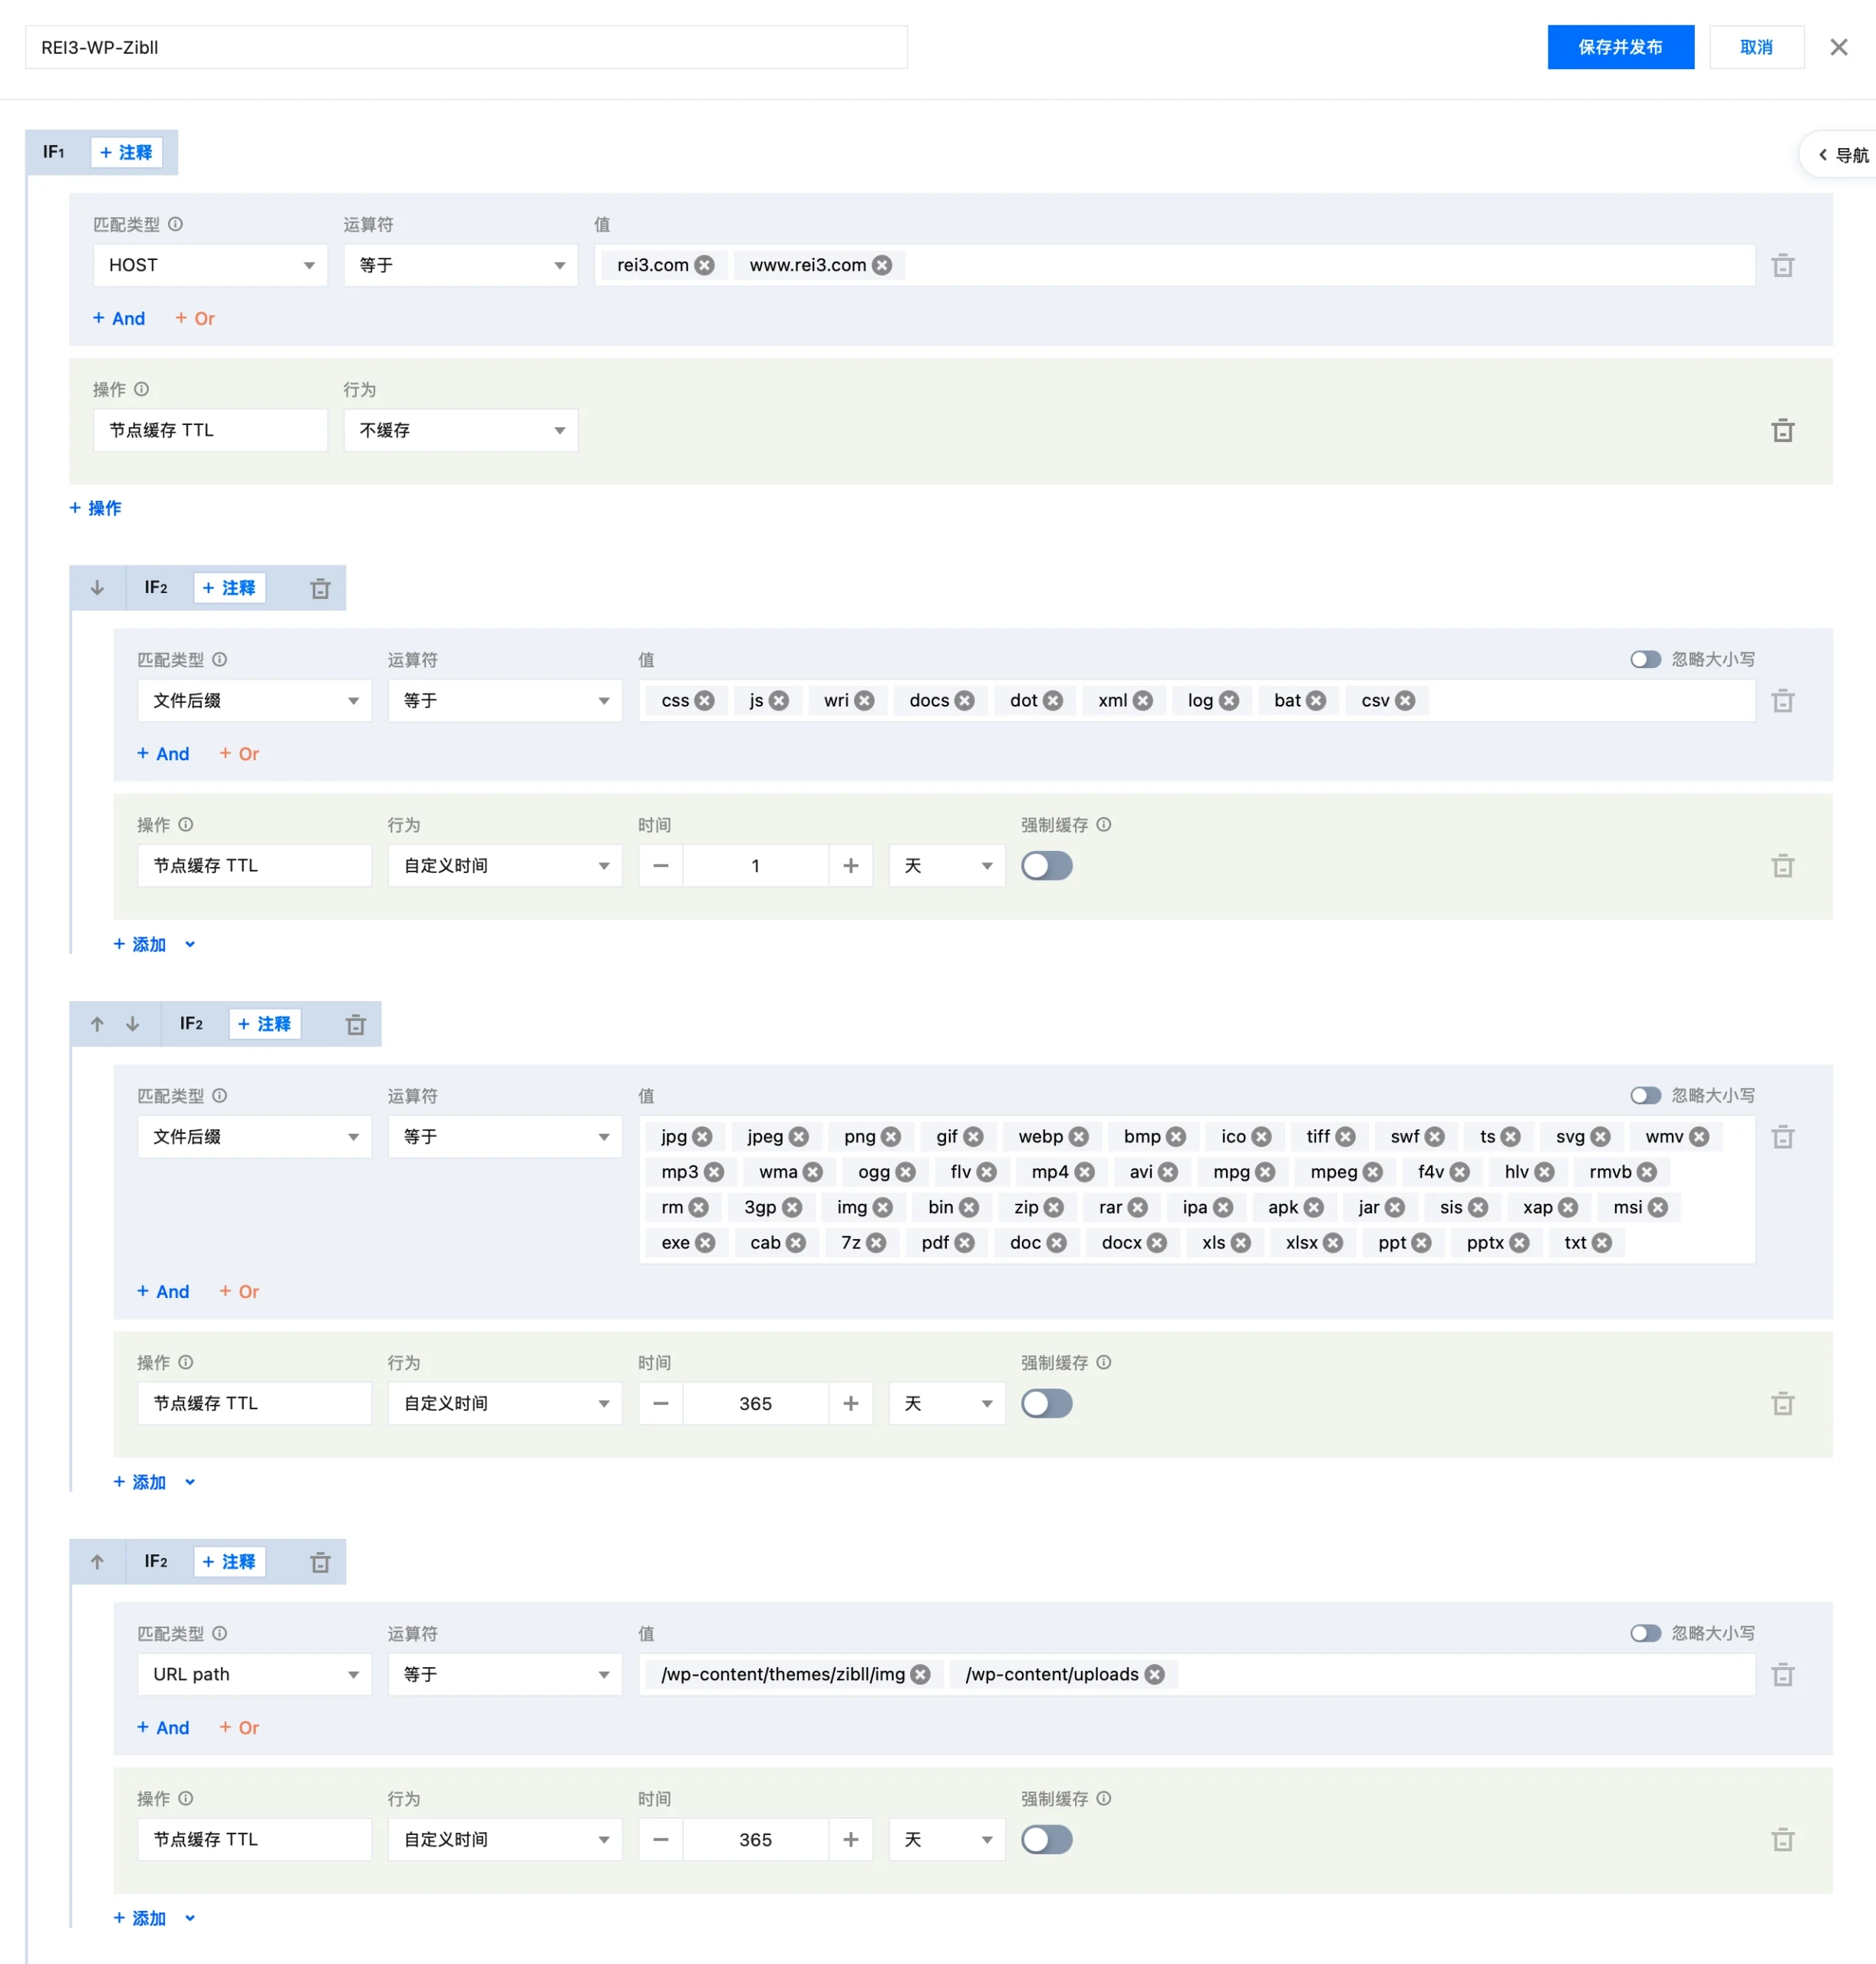The width and height of the screenshot is (1876, 1964).
Task: Delete the HOST match condition row
Action: pyautogui.click(x=1782, y=266)
